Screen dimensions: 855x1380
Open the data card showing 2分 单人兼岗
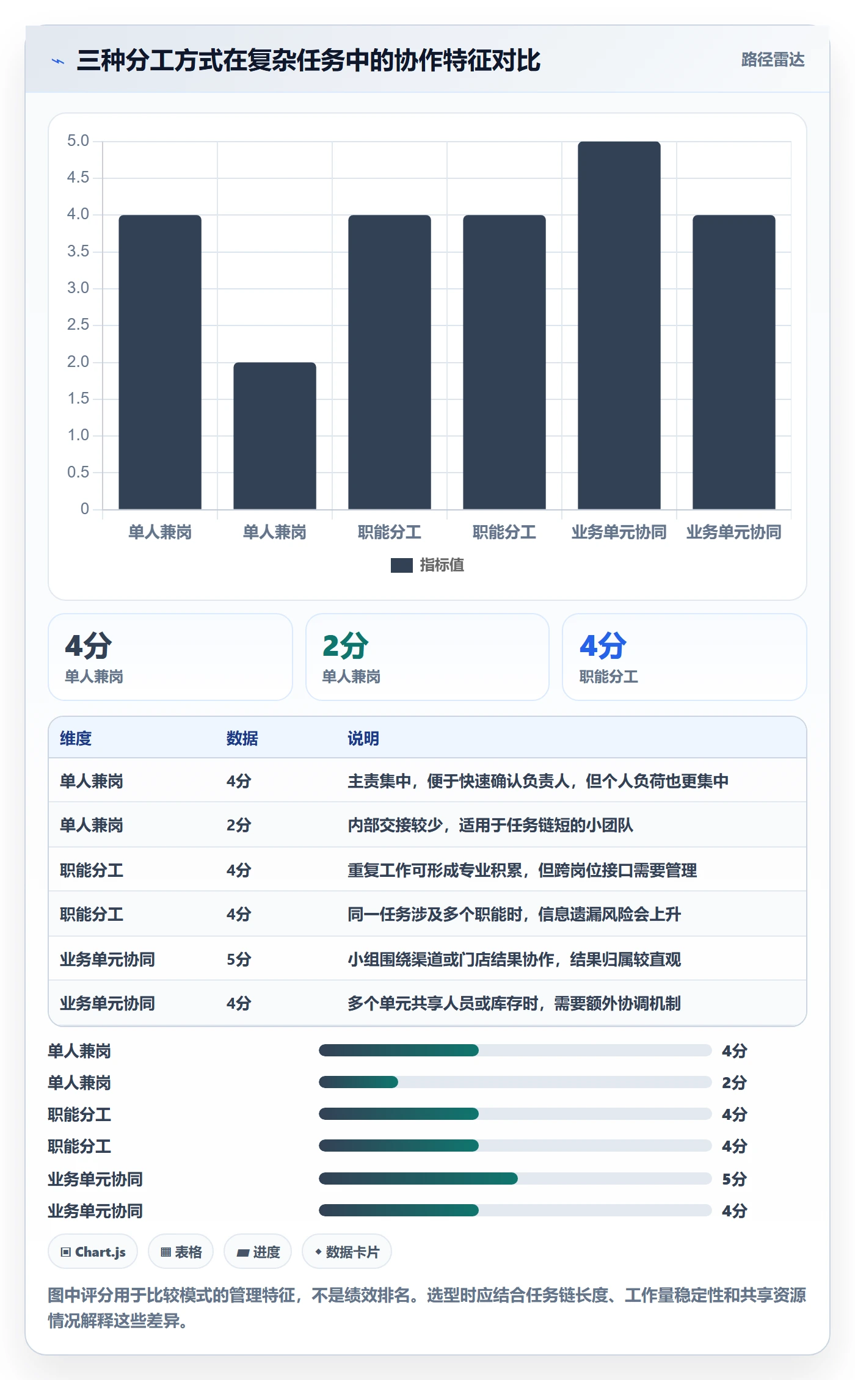pyautogui.click(x=428, y=657)
